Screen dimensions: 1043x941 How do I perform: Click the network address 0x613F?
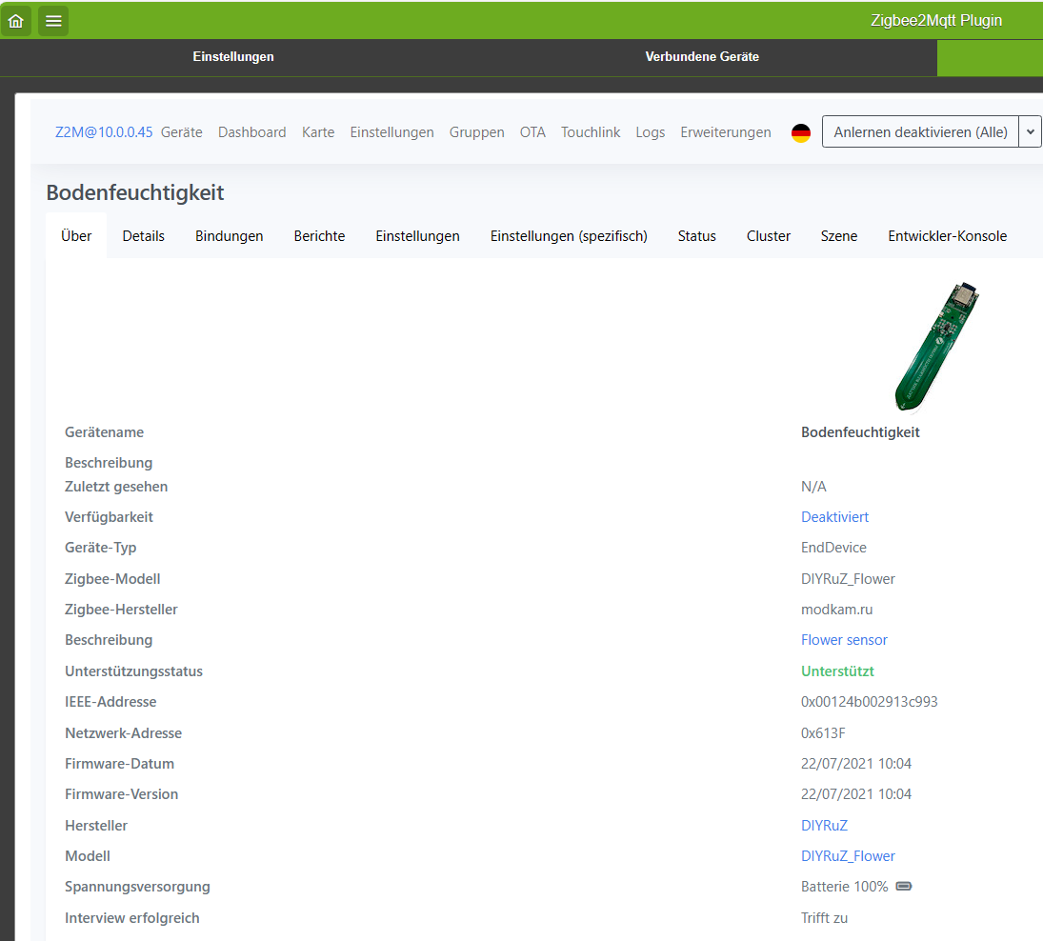point(823,732)
